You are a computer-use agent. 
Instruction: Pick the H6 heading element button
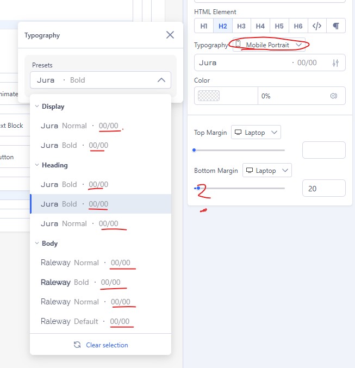pos(298,26)
